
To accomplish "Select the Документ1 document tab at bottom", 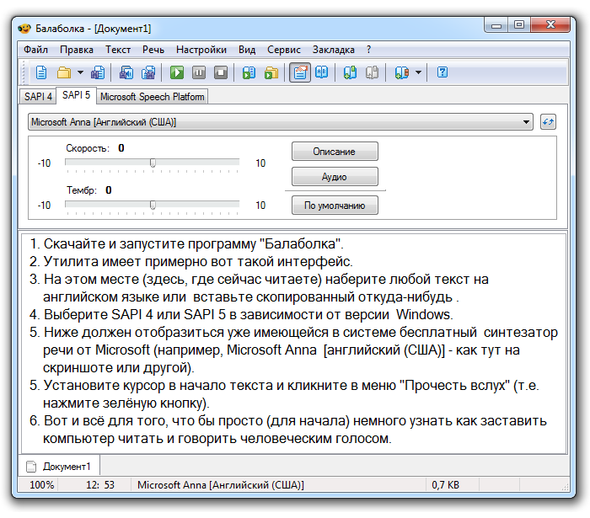I will [59, 466].
